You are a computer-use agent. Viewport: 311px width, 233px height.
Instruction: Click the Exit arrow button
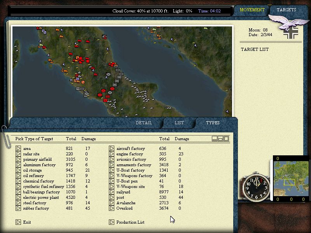(x=18, y=222)
